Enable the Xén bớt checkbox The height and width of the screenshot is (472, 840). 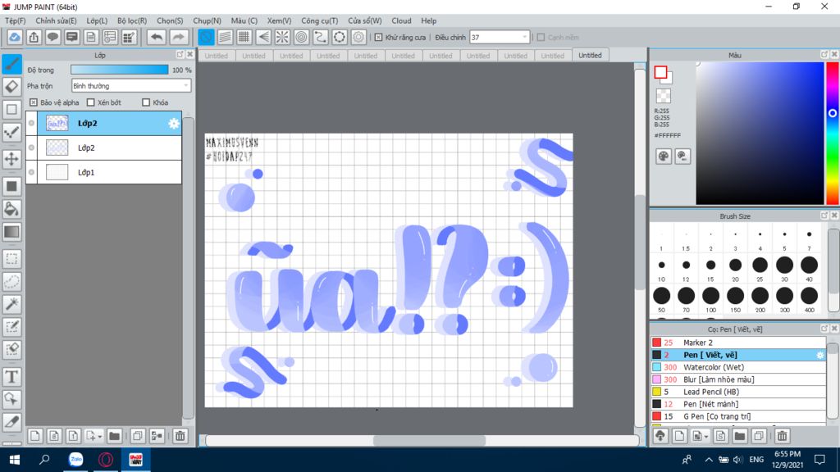pyautogui.click(x=90, y=102)
